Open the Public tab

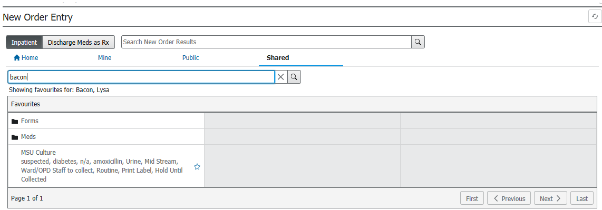(190, 58)
